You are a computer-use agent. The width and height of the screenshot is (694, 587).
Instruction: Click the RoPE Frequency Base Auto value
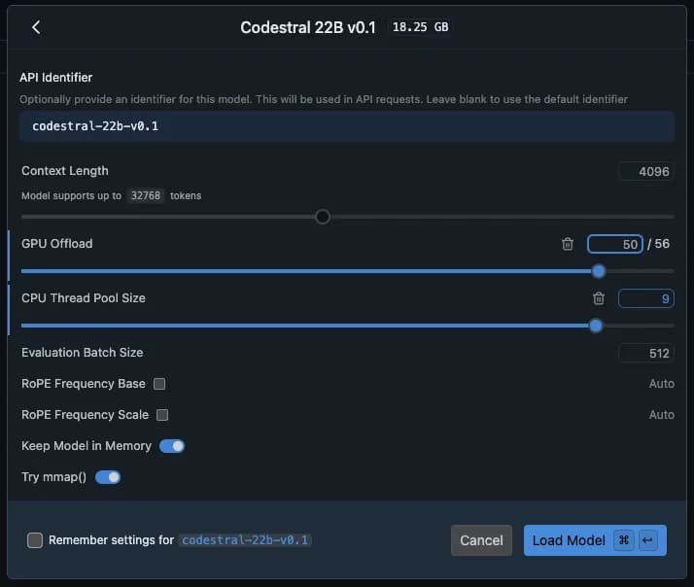click(661, 384)
